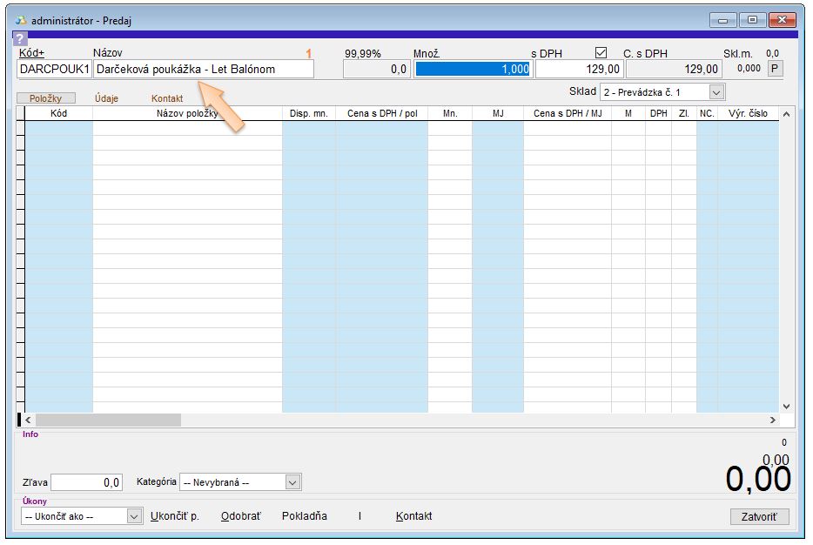Click the Ukončiť p. action
The height and width of the screenshot is (545, 813).
tap(175, 516)
